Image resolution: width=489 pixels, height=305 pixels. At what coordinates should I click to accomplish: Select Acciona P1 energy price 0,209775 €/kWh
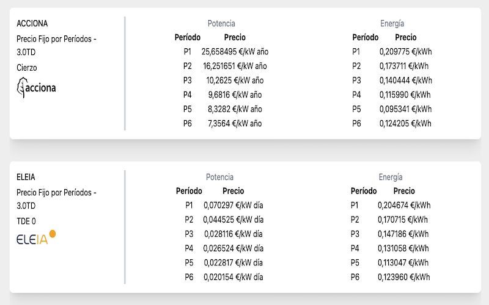click(x=405, y=52)
